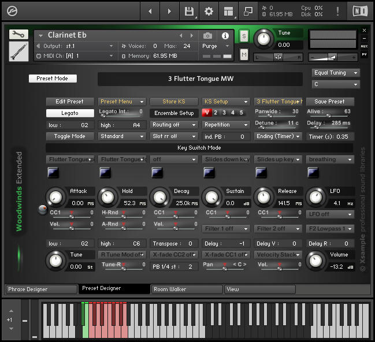Shift keyboard octave down arrow
This screenshot has height=342, width=375.
tap(11, 329)
